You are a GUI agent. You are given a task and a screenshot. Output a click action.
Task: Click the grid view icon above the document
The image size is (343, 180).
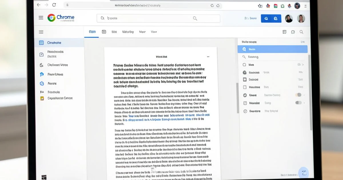284,32
